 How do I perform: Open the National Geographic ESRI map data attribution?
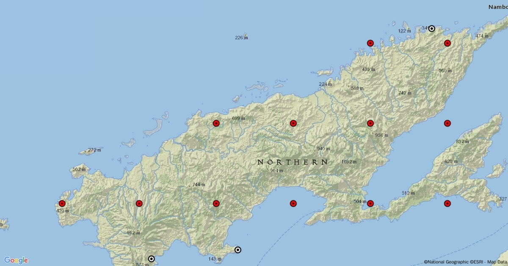point(466,262)
